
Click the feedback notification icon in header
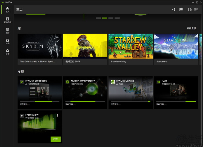181,9
